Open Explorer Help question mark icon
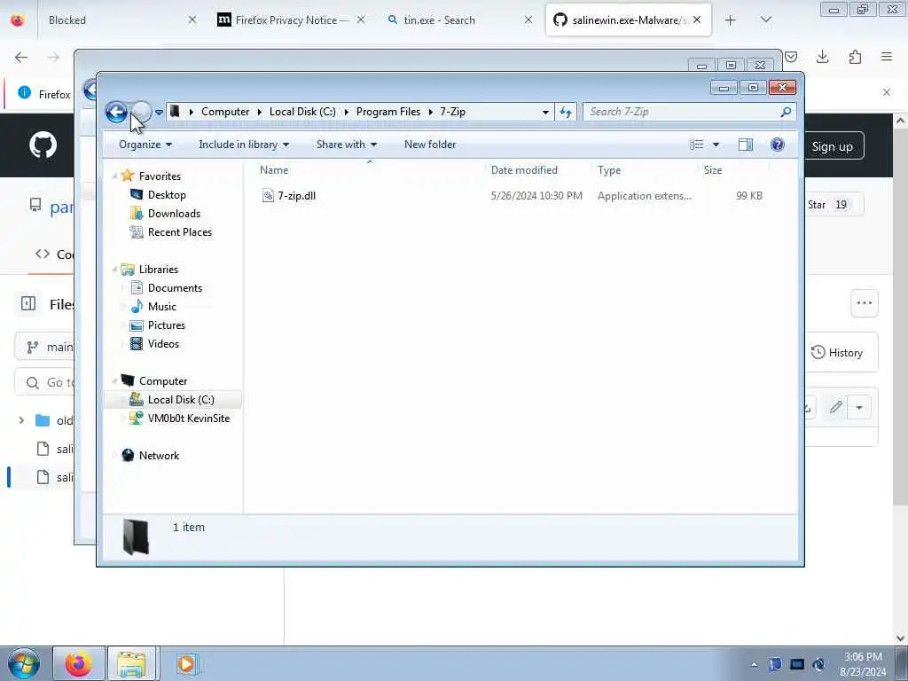Image resolution: width=908 pixels, height=681 pixels. pos(777,145)
